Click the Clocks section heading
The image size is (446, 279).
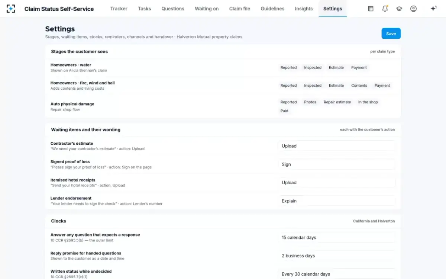[58, 221]
